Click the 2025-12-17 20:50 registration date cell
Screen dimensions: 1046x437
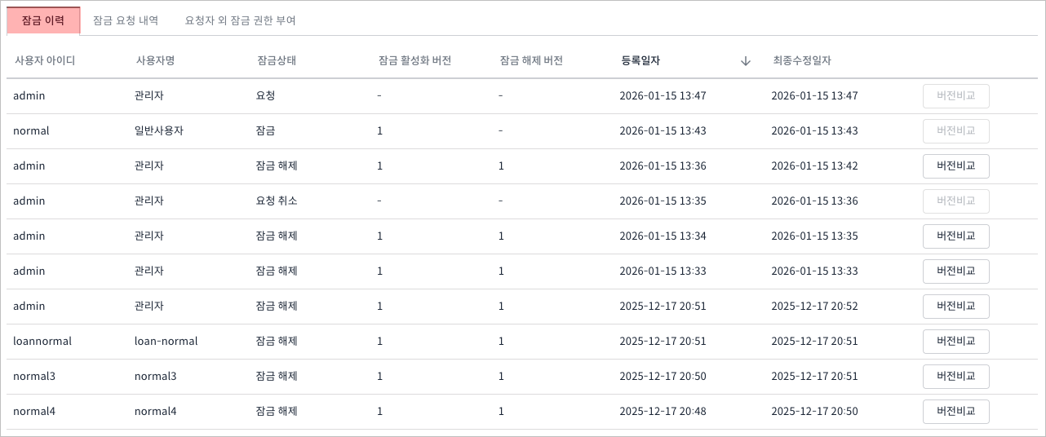click(x=663, y=376)
